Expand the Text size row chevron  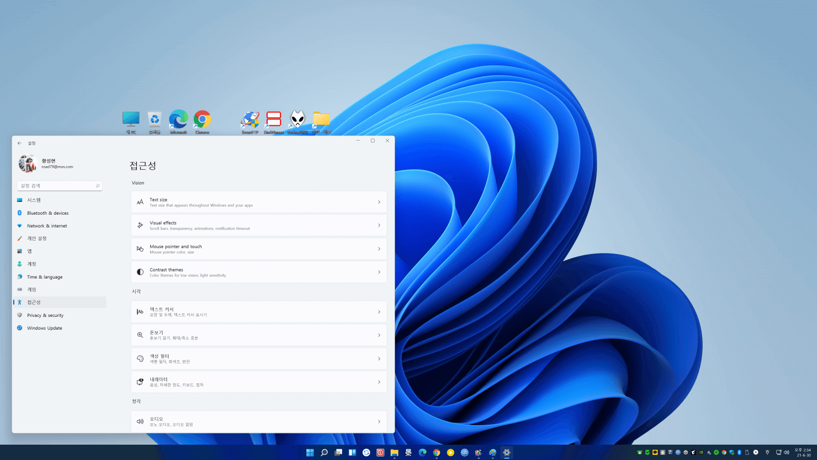tap(379, 202)
